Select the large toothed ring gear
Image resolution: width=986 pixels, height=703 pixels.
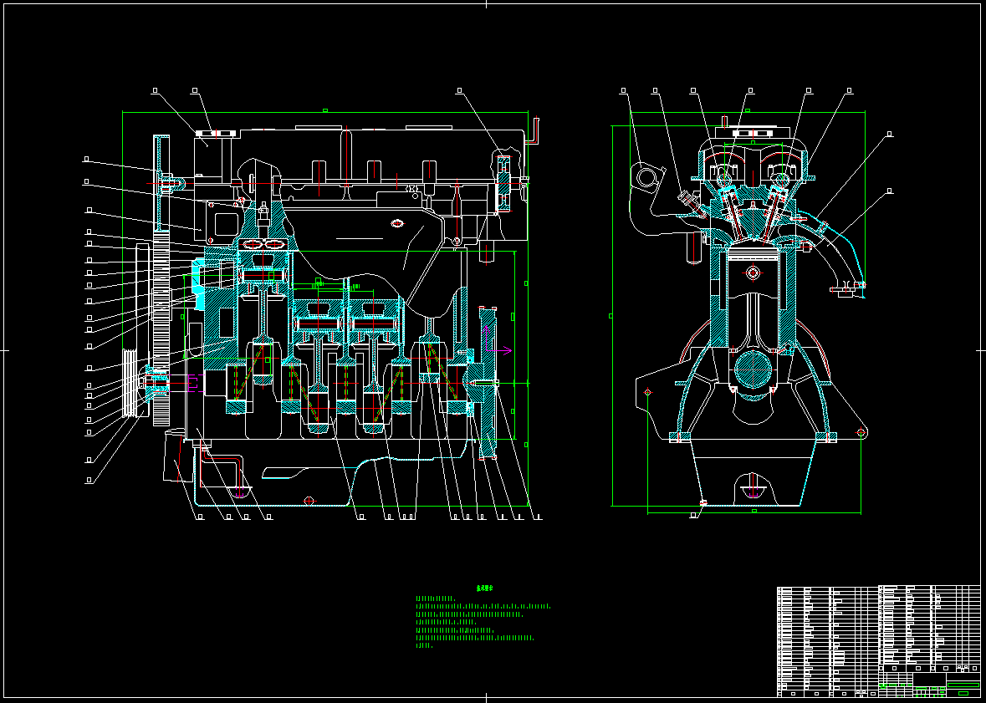(x=162, y=327)
